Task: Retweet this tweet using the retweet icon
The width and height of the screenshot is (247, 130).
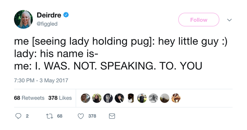Action: [x=48, y=116]
